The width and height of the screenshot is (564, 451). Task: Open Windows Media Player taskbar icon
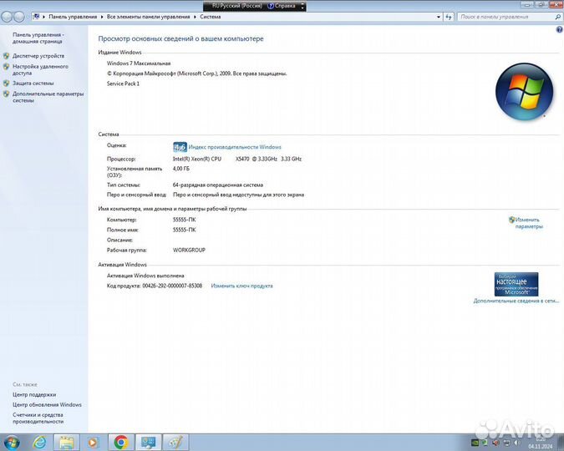(x=93, y=443)
